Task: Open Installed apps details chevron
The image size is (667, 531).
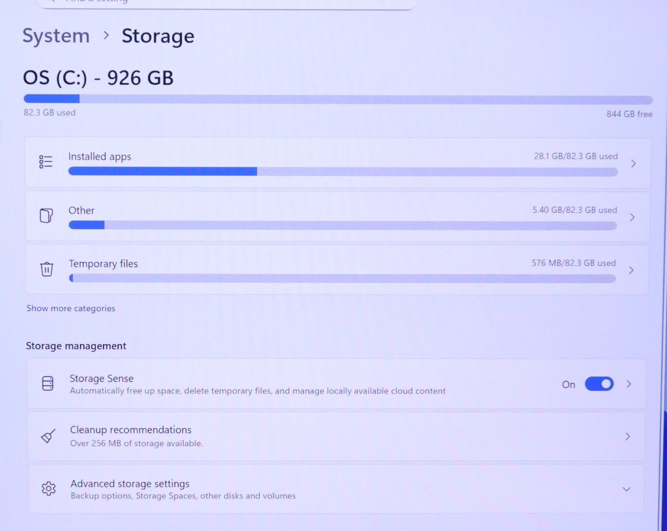Action: [633, 163]
